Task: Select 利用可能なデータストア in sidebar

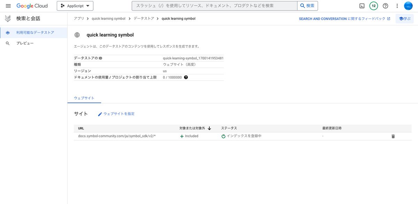Action: 34,33
